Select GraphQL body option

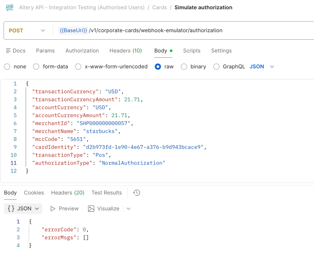[216, 67]
